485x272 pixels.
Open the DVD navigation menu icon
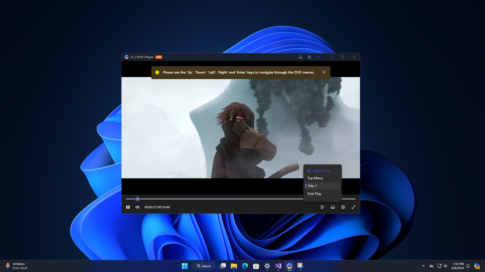pos(322,207)
